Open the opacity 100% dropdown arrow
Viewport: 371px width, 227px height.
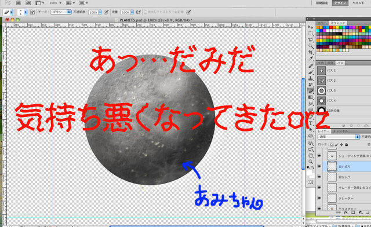click(x=100, y=12)
